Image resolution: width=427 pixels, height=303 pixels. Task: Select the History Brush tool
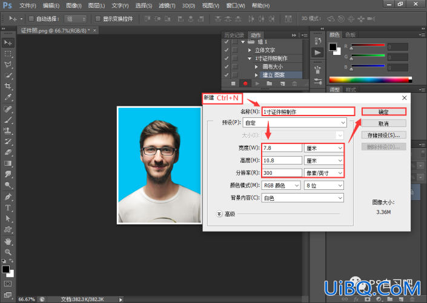pos(8,142)
